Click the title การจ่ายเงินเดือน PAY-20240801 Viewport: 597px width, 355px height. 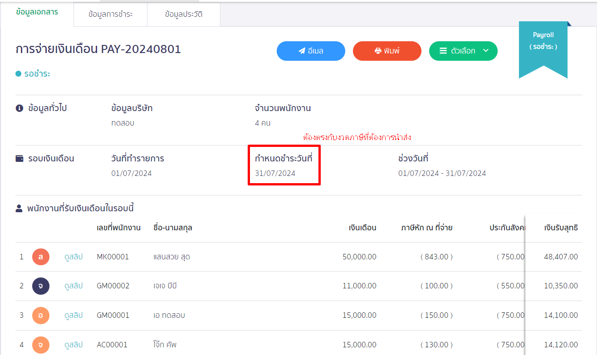98,49
